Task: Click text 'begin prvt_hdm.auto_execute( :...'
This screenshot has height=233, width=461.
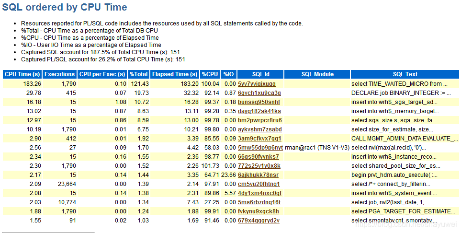Action: coord(394,175)
